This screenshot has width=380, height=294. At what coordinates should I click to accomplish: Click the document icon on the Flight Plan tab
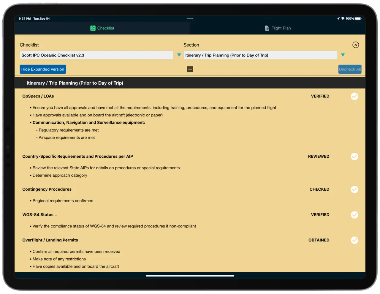266,28
